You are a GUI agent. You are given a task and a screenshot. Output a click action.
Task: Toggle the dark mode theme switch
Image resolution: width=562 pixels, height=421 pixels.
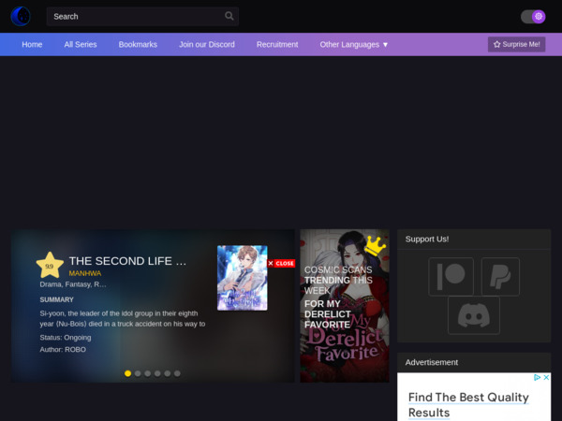click(x=533, y=17)
